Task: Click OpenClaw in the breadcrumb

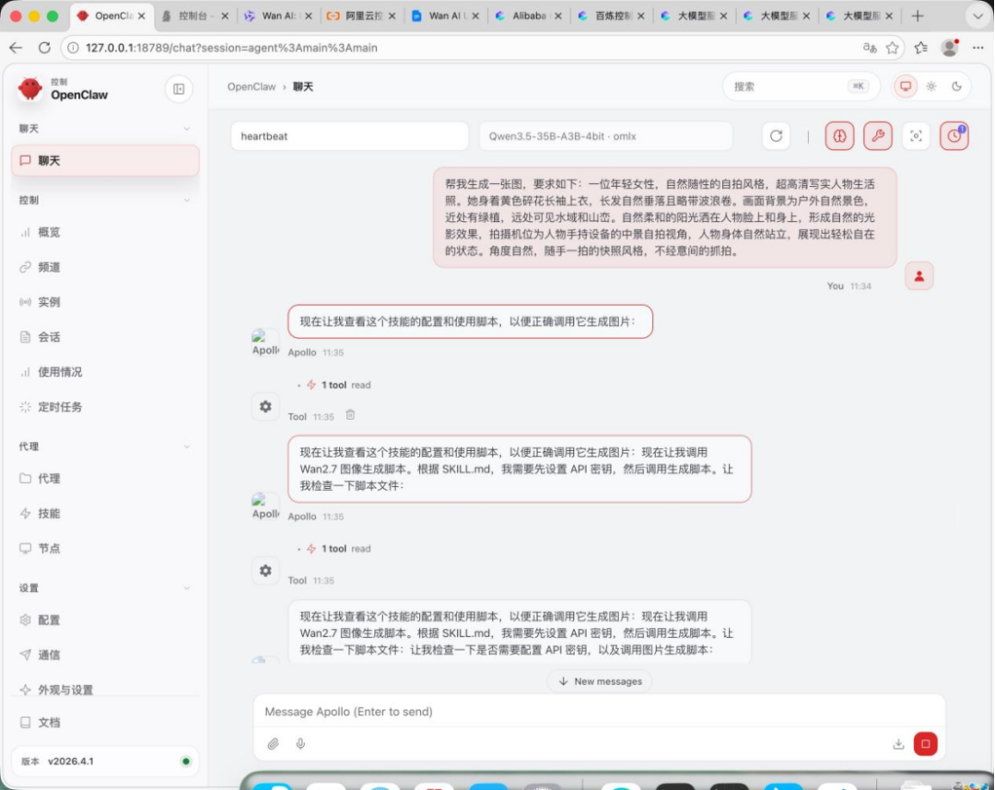Action: (252, 87)
